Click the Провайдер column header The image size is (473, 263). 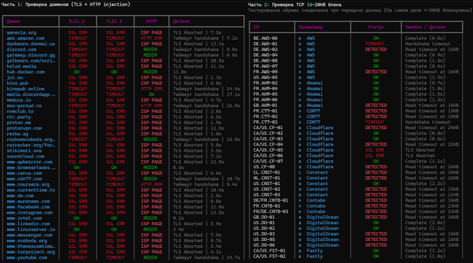point(311,27)
